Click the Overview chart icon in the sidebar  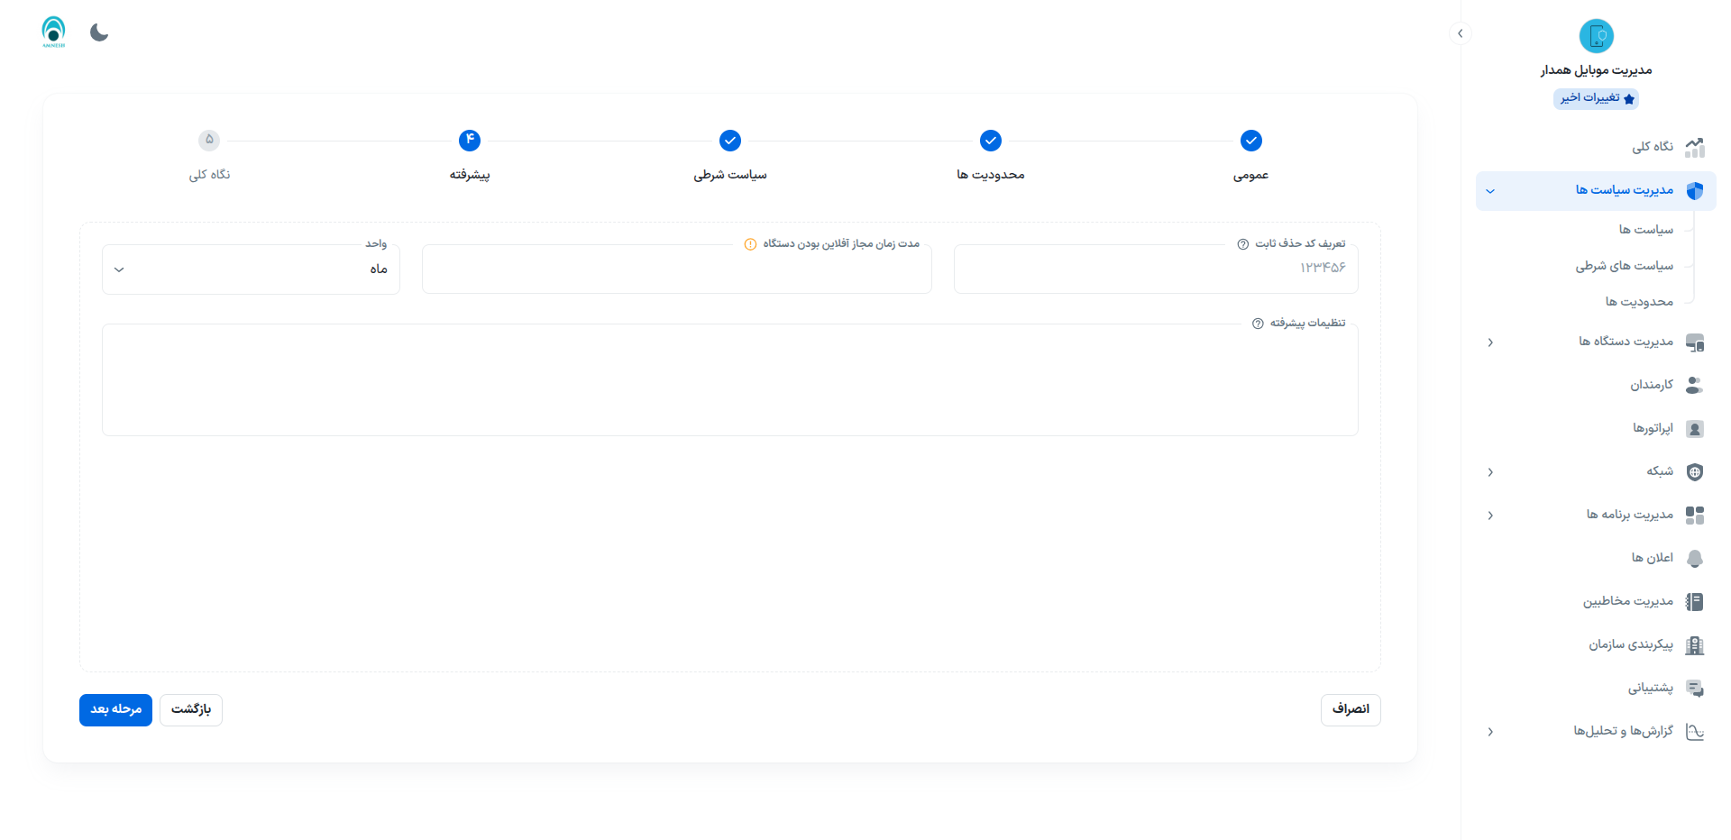point(1694,147)
